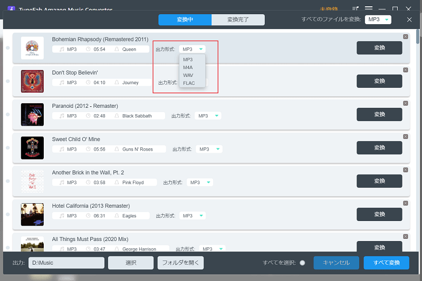Remove Another Brick in the Wall from list
This screenshot has width=422, height=281.
[x=405, y=170]
